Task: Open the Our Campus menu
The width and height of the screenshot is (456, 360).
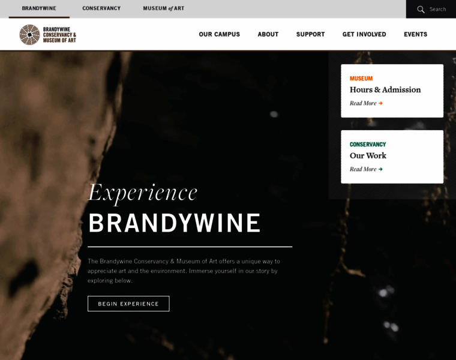Action: click(219, 34)
